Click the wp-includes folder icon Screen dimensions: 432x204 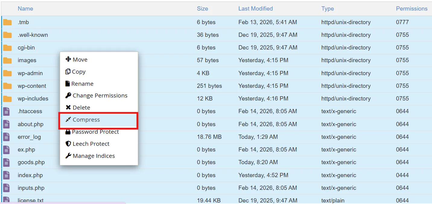7,99
